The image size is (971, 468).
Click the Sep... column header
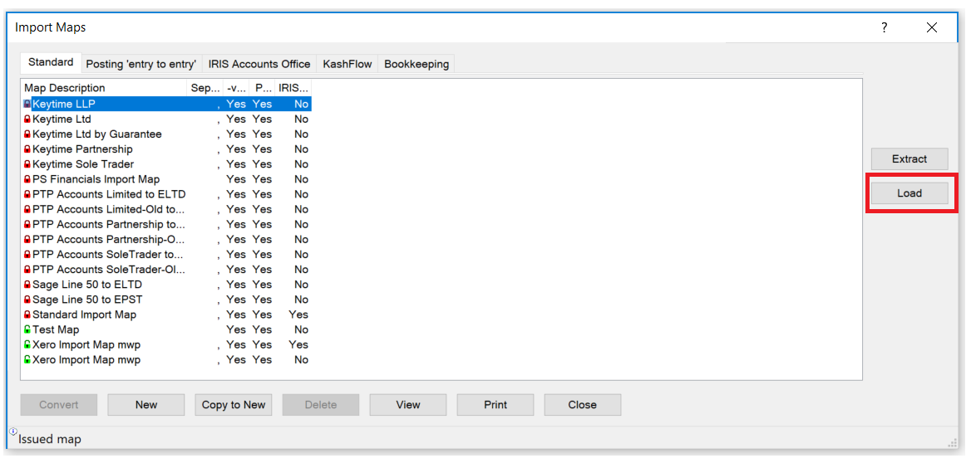tap(205, 88)
